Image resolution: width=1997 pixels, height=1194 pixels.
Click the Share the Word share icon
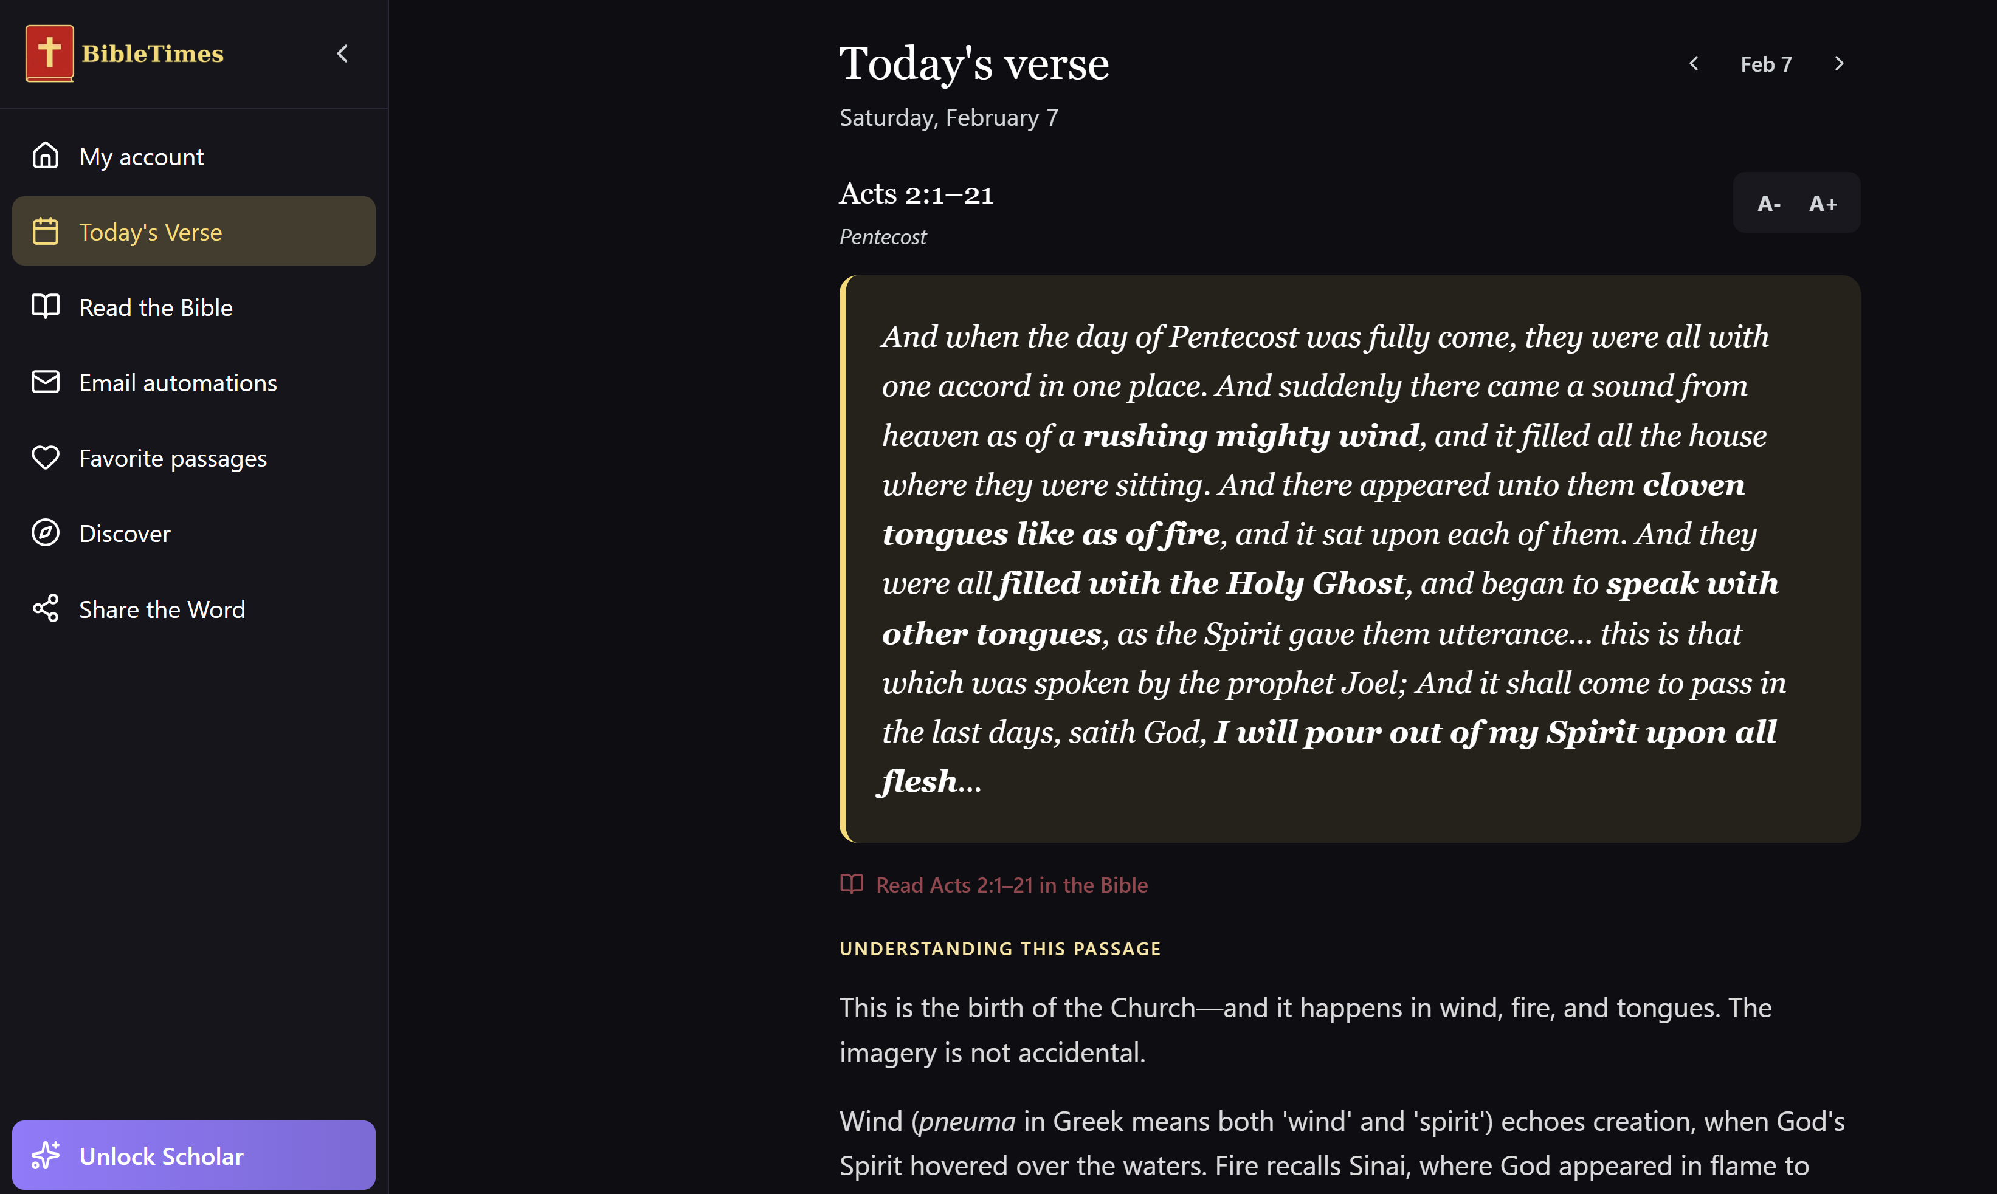coord(46,608)
